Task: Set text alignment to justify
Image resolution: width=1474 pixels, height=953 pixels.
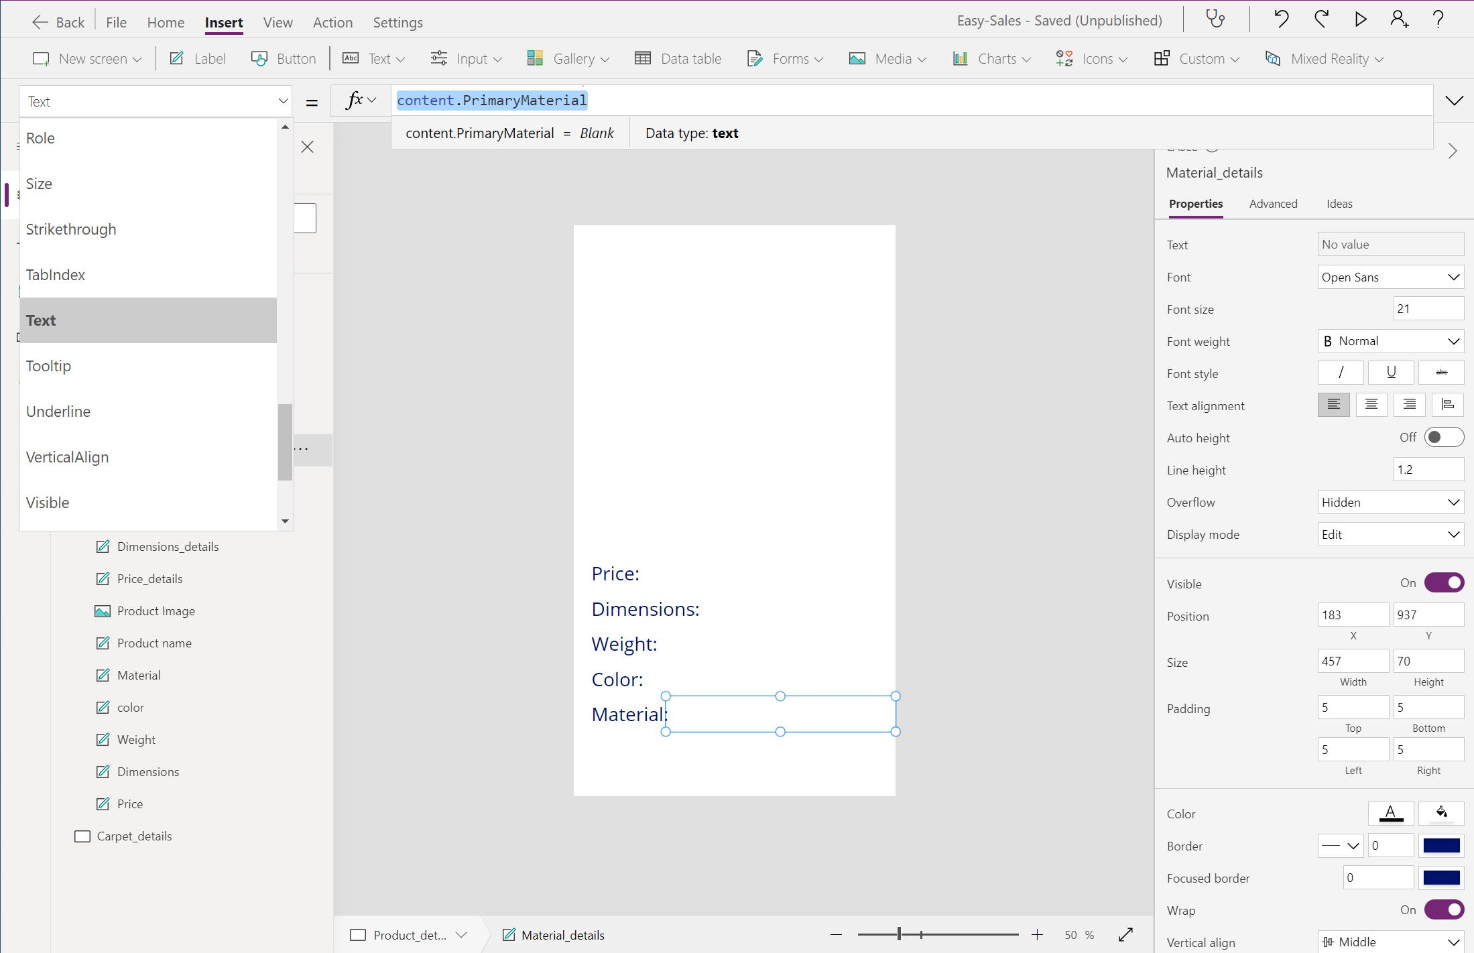Action: click(x=1448, y=405)
